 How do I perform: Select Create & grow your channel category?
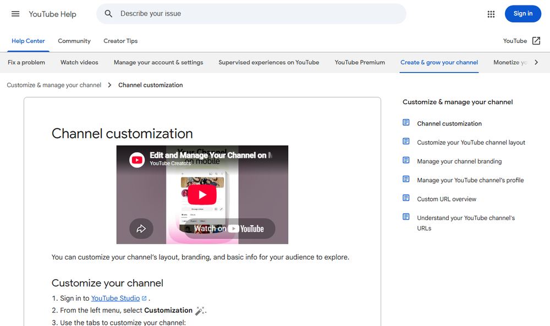point(439,63)
